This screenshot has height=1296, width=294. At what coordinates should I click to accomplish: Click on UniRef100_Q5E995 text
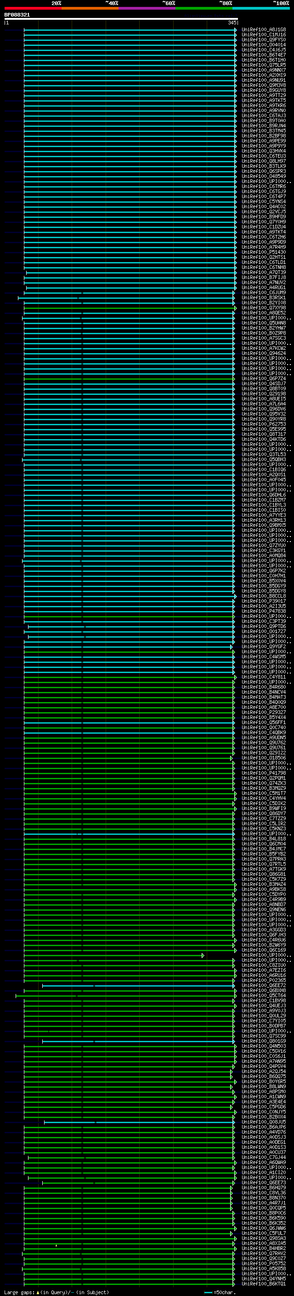tap(264, 429)
